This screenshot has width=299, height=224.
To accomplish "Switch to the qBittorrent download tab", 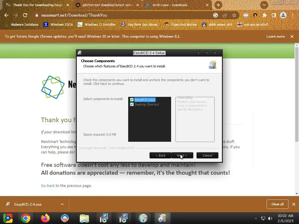I will (107, 5).
